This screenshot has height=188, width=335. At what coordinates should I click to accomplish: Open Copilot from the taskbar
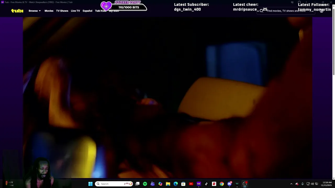tap(160, 184)
